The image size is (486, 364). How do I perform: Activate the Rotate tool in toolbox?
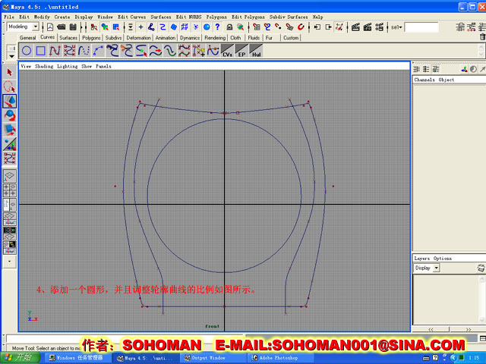point(9,115)
